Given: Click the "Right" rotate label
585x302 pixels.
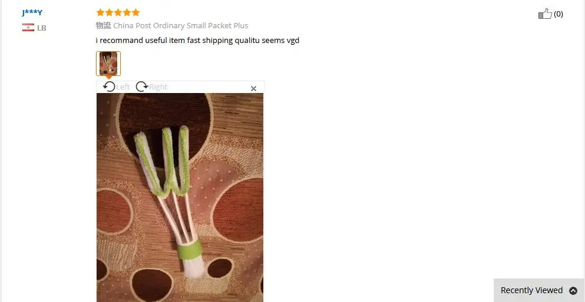Looking at the screenshot, I should (158, 87).
